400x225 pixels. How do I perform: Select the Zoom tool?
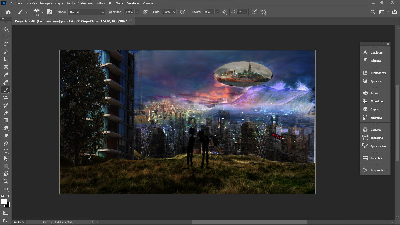coord(6,181)
